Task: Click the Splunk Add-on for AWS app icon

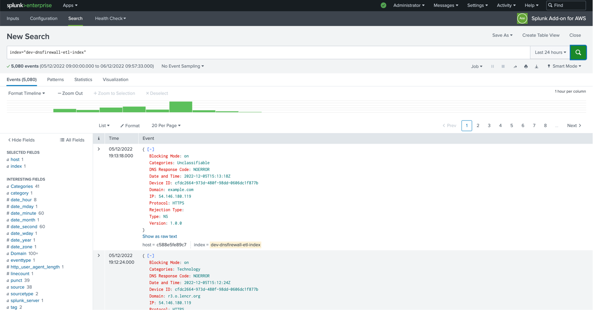Action: 522,18
